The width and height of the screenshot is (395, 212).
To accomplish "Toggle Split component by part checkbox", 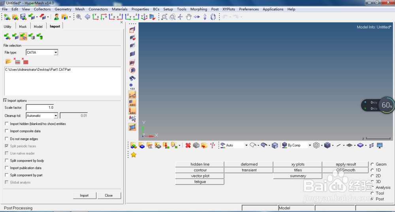I will point(7,175).
